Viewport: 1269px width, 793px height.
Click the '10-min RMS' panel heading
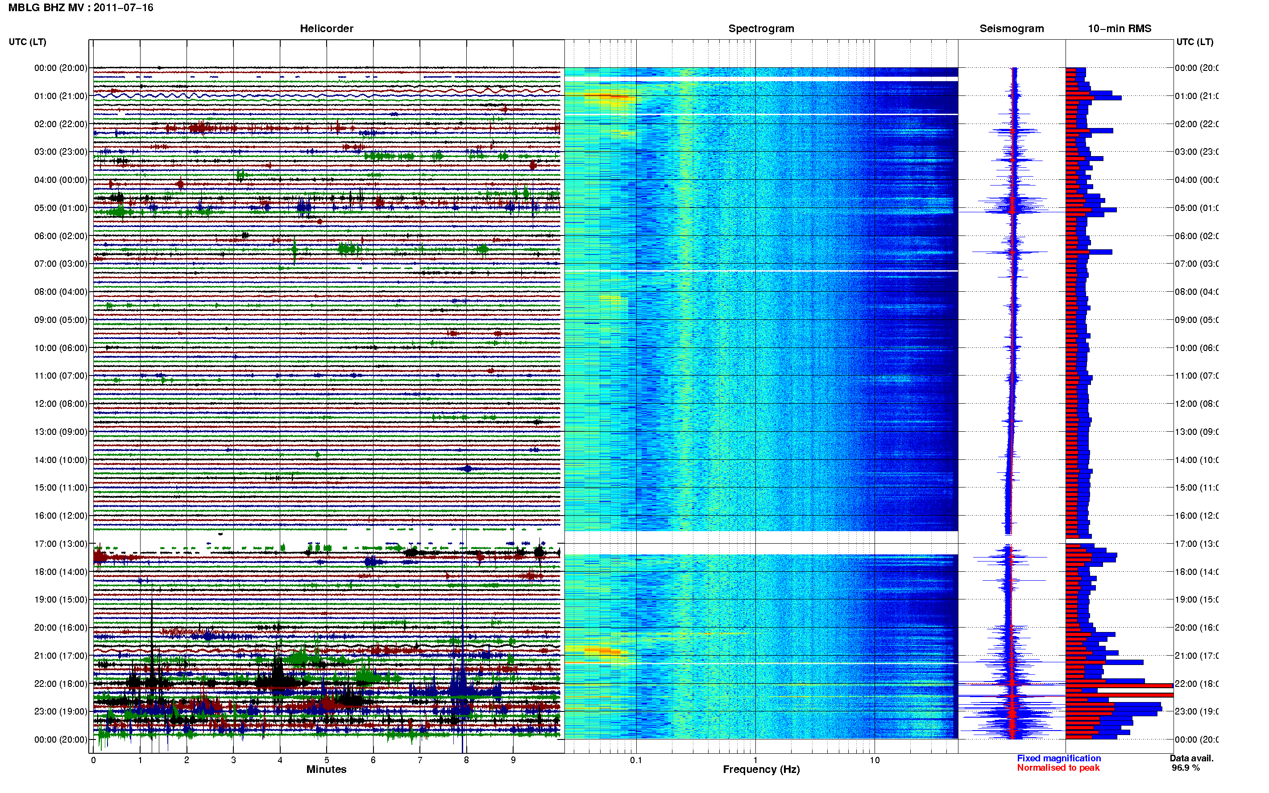click(x=1120, y=29)
